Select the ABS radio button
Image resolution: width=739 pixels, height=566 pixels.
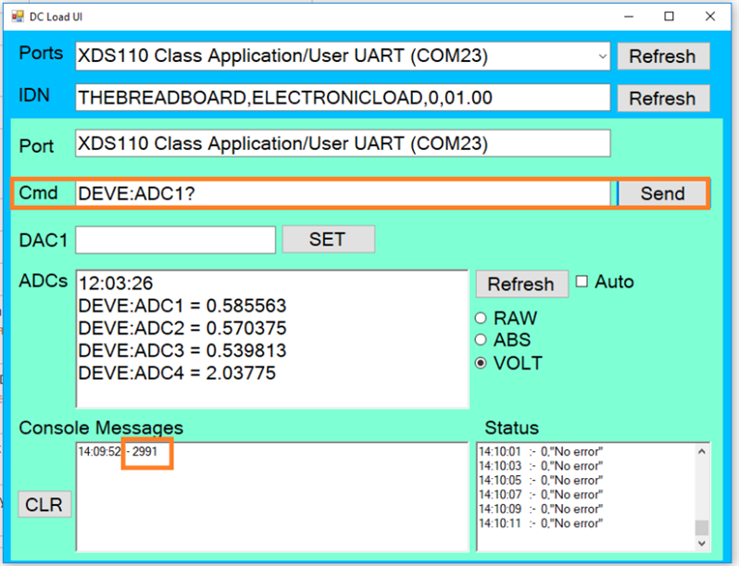[481, 341]
